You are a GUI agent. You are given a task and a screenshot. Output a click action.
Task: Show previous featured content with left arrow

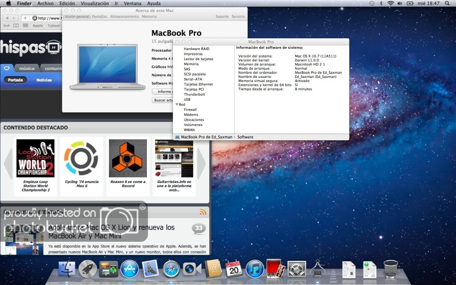8,164
